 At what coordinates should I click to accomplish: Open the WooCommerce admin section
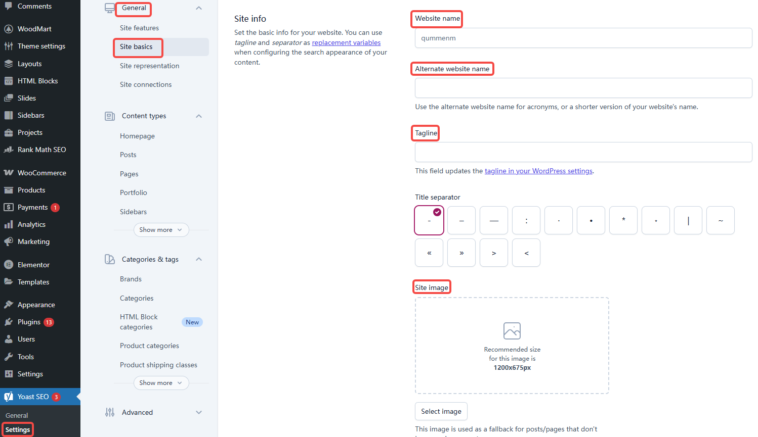tap(9, 172)
